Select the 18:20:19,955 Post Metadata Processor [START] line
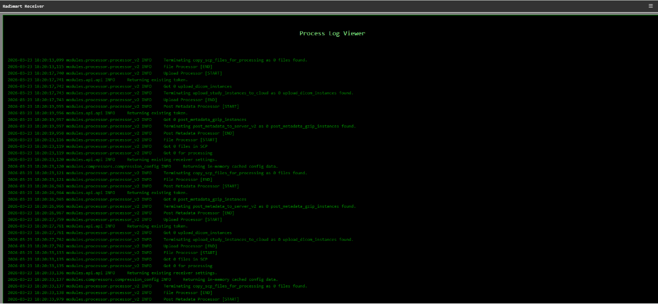658x304 pixels. point(124,106)
